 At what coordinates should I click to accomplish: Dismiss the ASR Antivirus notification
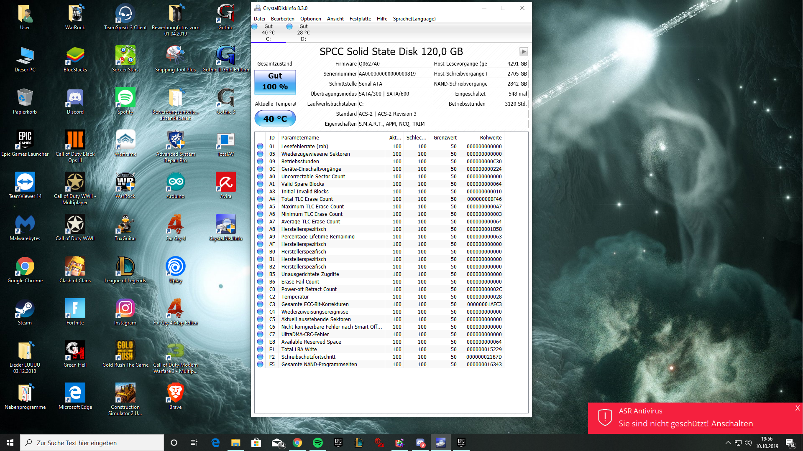pos(797,408)
